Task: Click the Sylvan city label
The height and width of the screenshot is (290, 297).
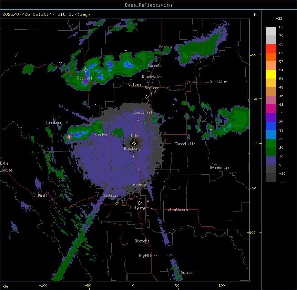Action: pyautogui.click(x=134, y=84)
